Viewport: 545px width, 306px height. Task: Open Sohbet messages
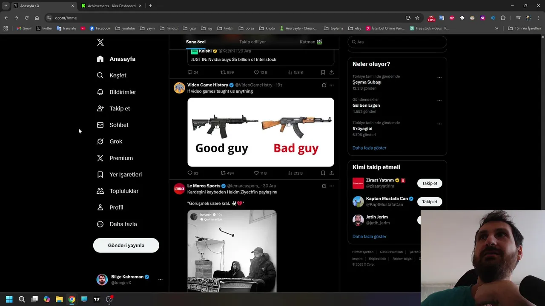pos(112,125)
